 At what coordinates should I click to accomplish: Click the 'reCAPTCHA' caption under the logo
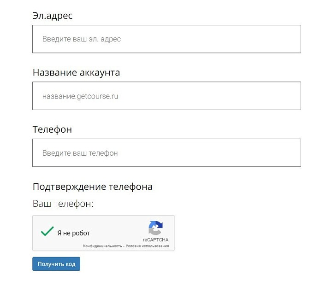click(156, 240)
